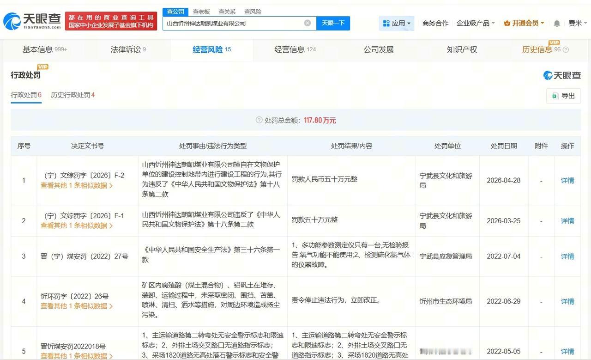The width and height of the screenshot is (591, 360).
Task: Click the question mark next to 处罚总金额
Action: coord(259,120)
